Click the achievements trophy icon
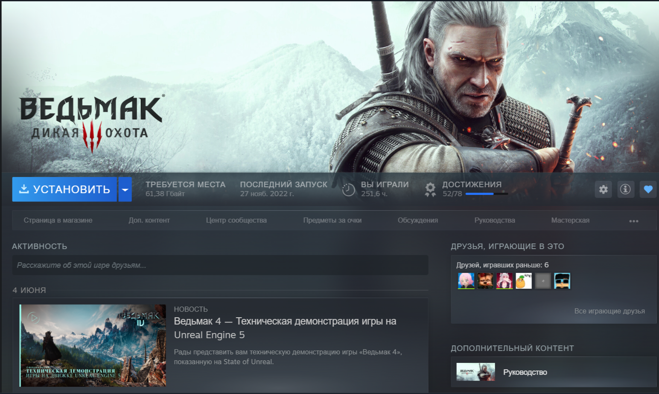This screenshot has width=659, height=394. pyautogui.click(x=430, y=190)
